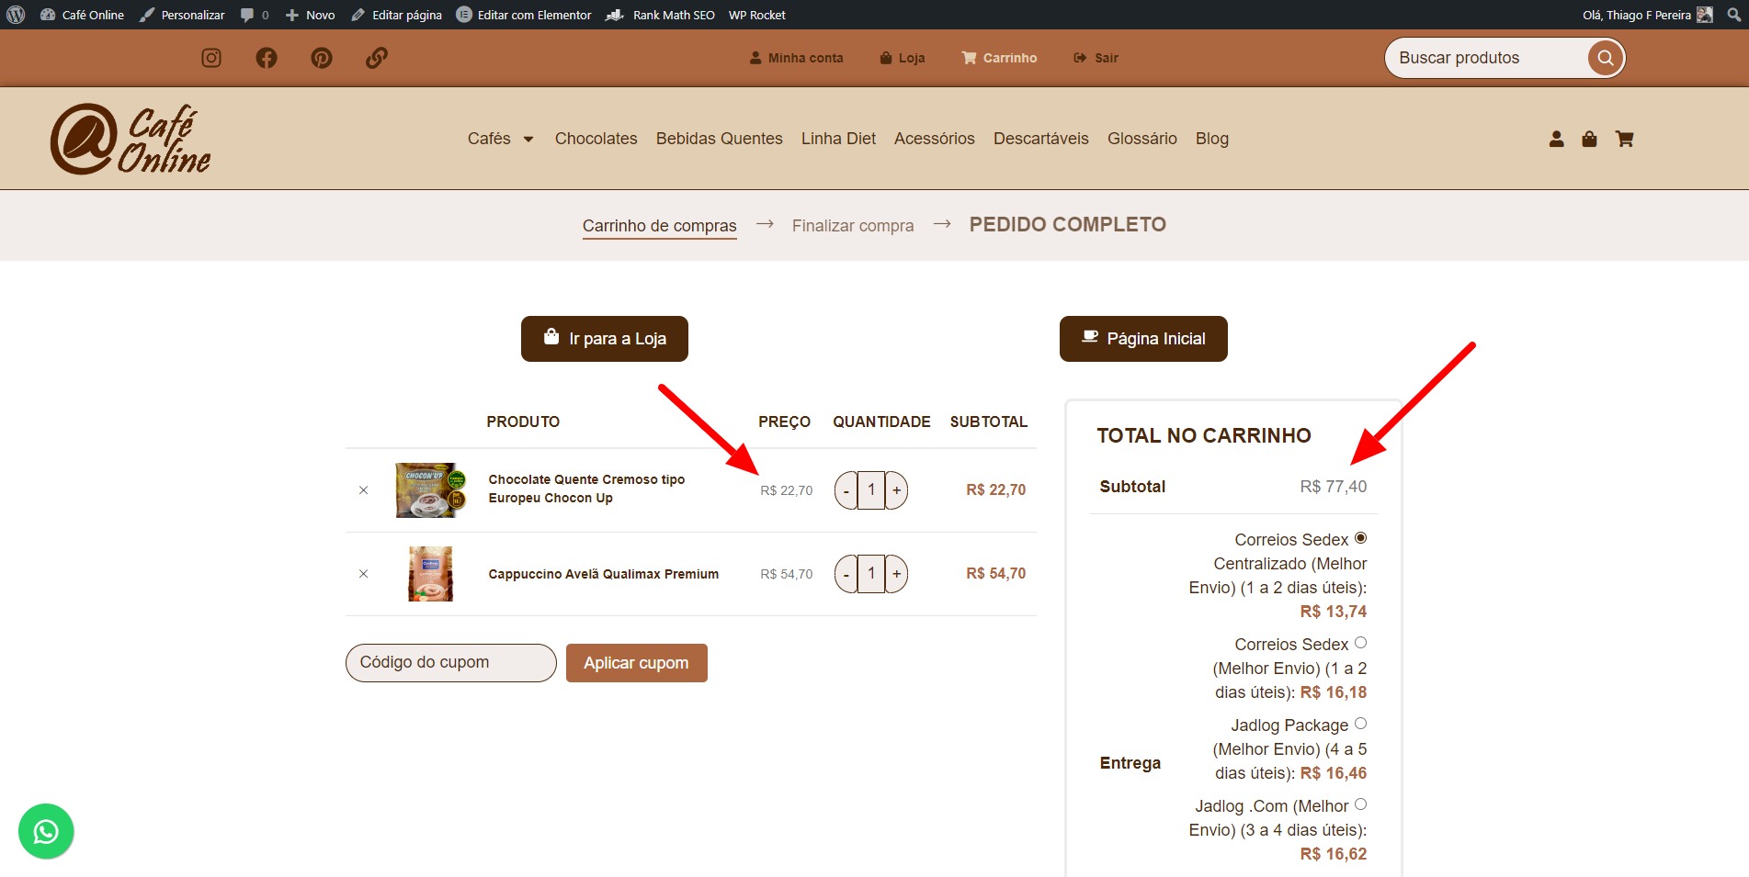Click the Ir para a Loja button

(605, 339)
